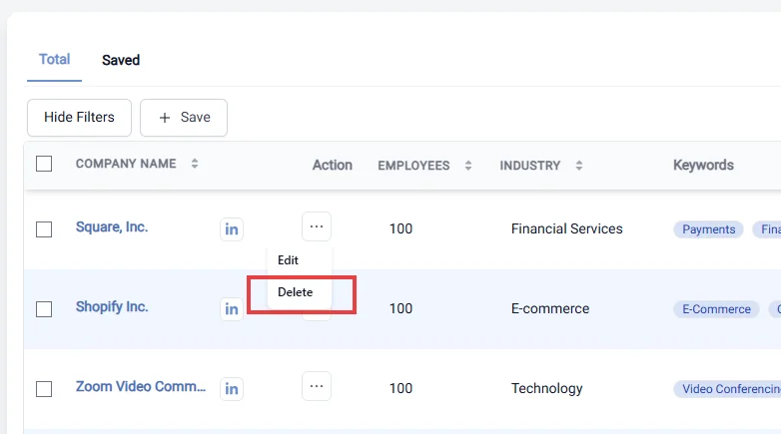Check the box for Zoom Video row

point(44,389)
